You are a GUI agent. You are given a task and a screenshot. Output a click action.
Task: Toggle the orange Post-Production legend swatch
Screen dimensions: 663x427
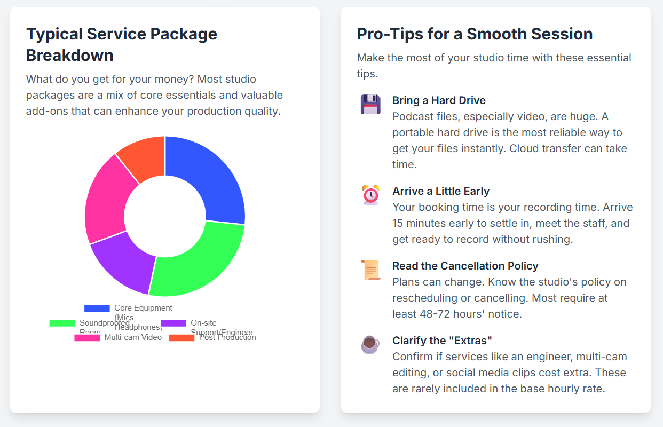[x=182, y=338]
